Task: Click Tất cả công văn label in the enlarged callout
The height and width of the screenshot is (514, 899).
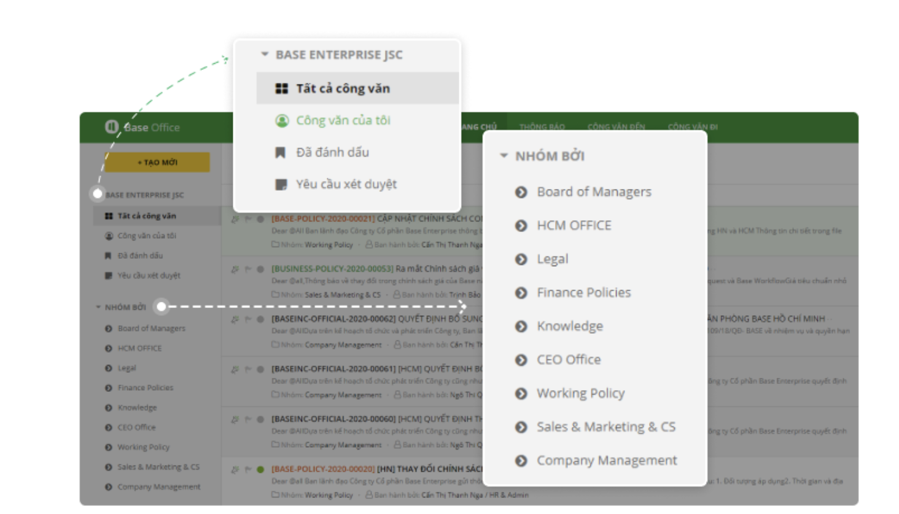Action: (343, 88)
